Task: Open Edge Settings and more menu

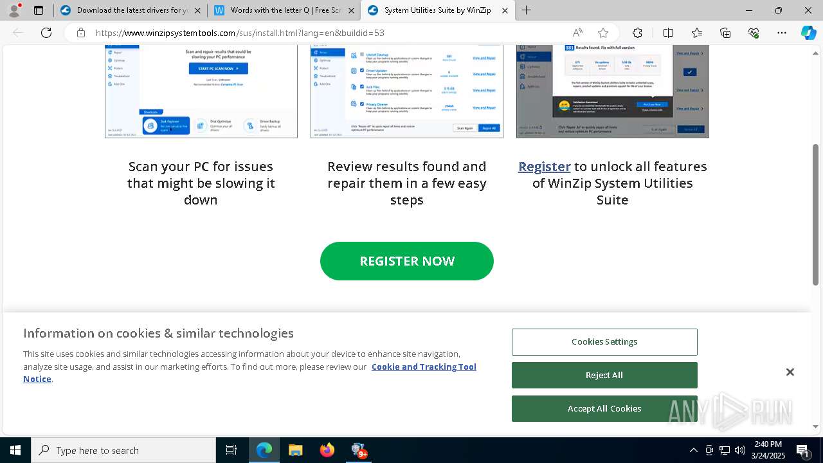Action: click(x=782, y=33)
